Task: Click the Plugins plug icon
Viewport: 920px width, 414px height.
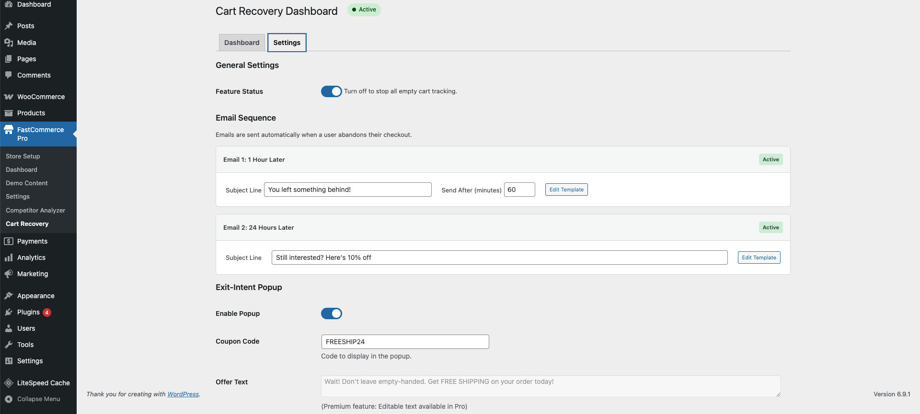Action: (9, 312)
